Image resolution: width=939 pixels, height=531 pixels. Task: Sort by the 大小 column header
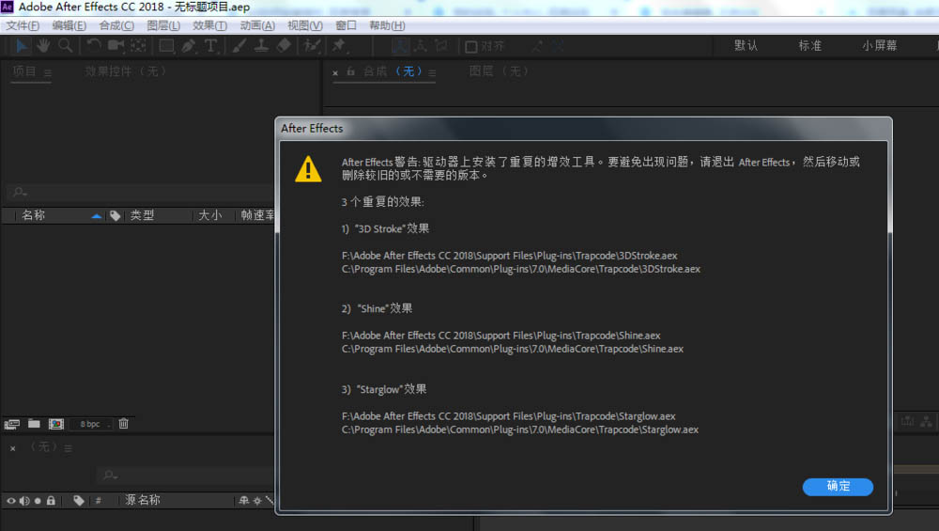tap(210, 215)
